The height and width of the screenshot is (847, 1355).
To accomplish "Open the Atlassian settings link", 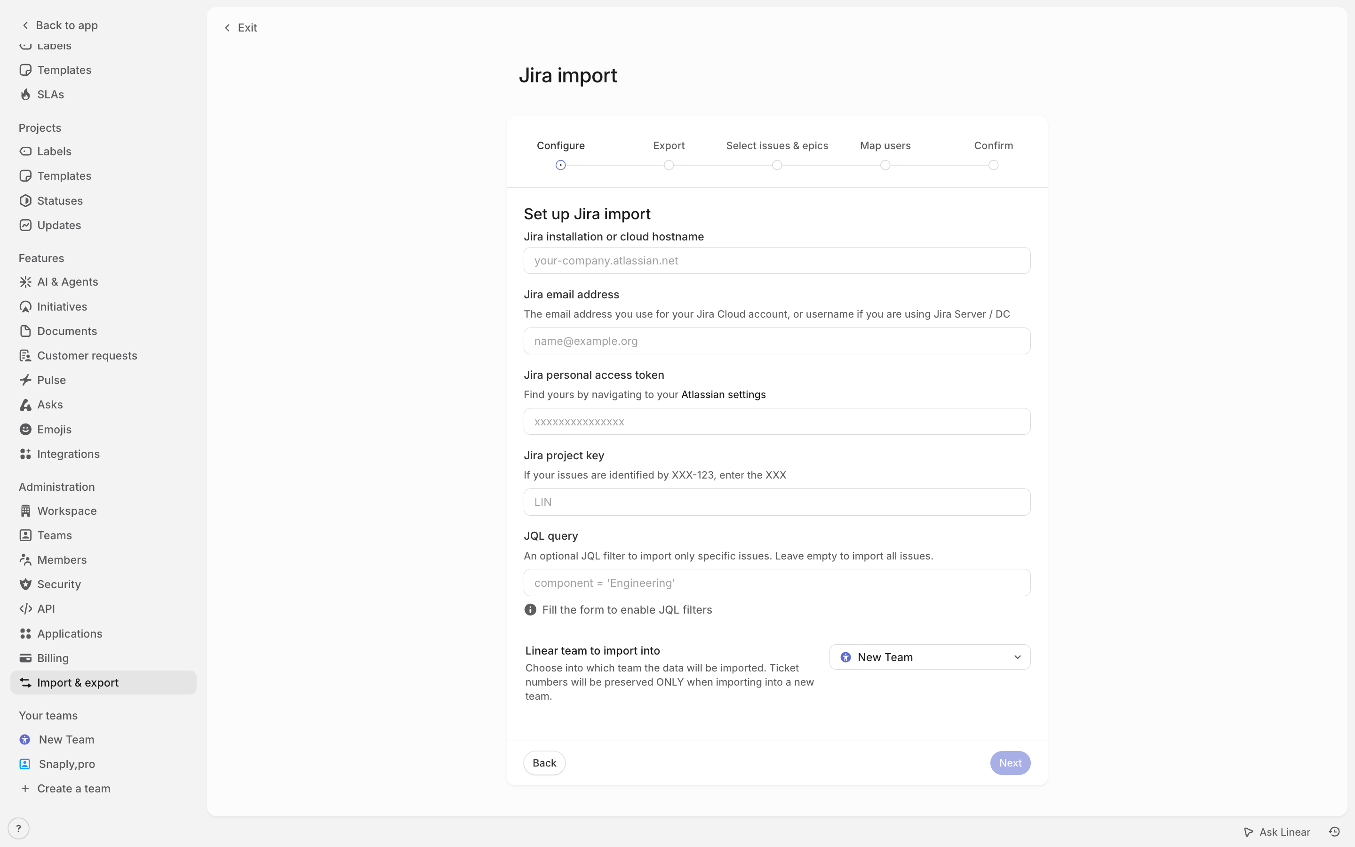I will pyautogui.click(x=723, y=394).
